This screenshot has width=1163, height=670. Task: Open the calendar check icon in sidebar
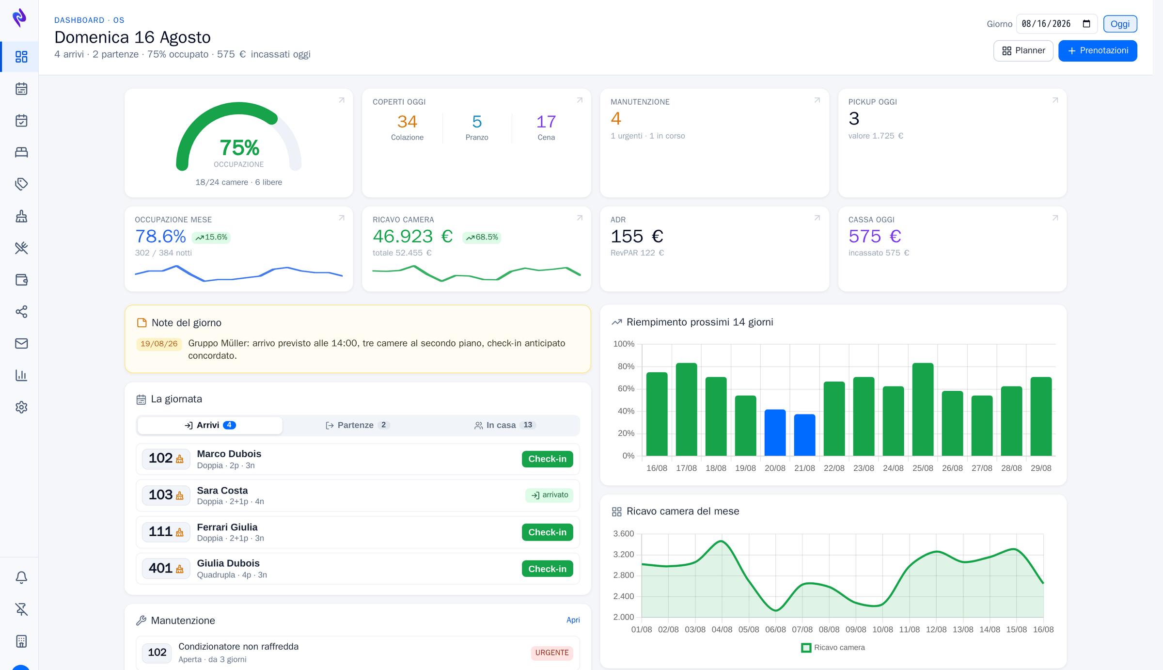pos(21,120)
